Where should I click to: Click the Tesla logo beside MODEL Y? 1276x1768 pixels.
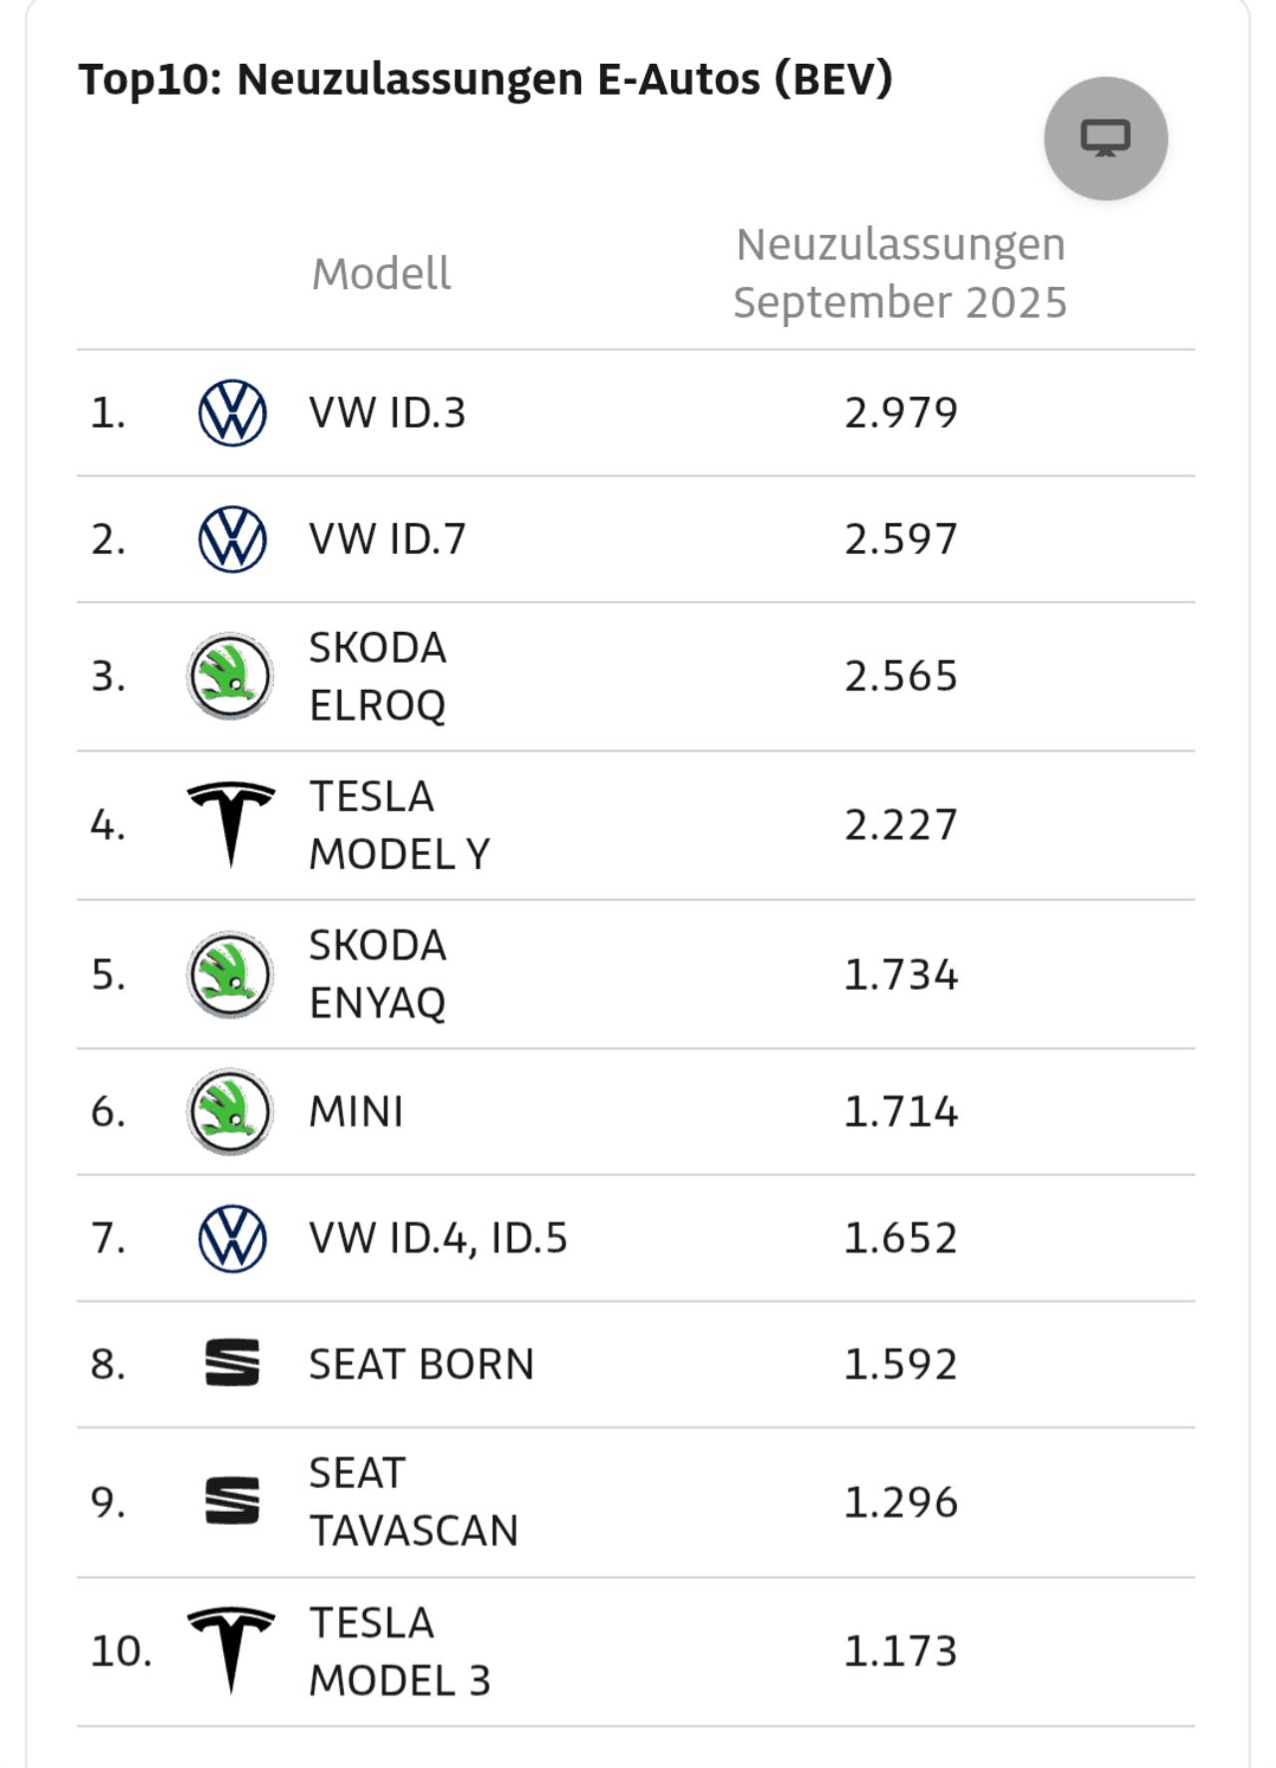[231, 824]
